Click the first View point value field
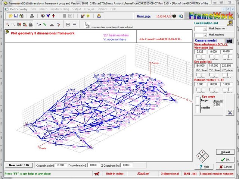Screen dimensions: 239x179 tap(201, 51)
